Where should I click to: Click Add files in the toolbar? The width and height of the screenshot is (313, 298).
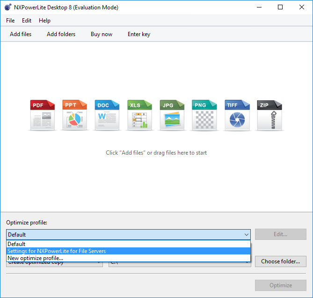21,34
